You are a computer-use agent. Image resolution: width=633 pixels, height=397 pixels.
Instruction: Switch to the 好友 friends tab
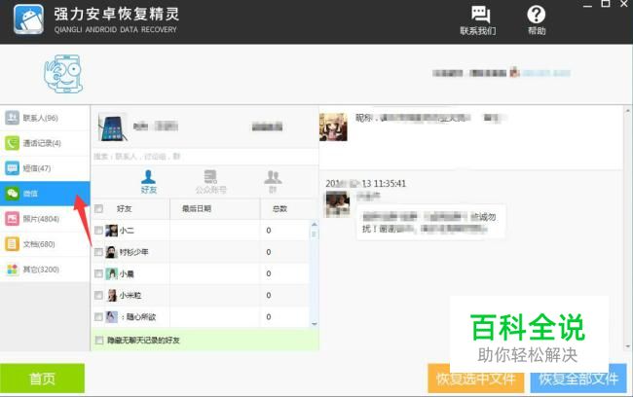149,182
